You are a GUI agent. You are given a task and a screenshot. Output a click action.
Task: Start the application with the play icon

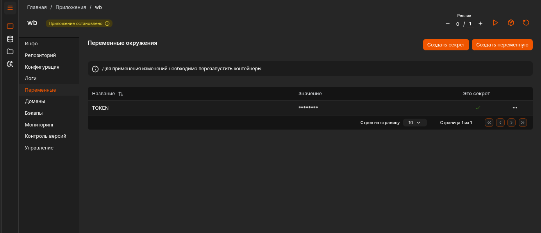pyautogui.click(x=495, y=23)
